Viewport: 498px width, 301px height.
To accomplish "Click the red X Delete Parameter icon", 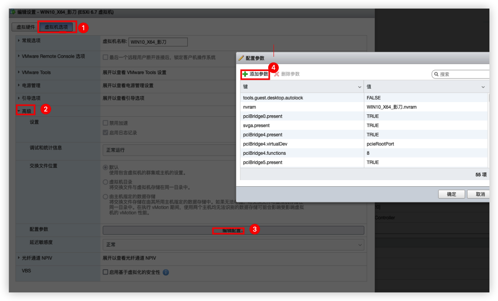I will [x=277, y=74].
